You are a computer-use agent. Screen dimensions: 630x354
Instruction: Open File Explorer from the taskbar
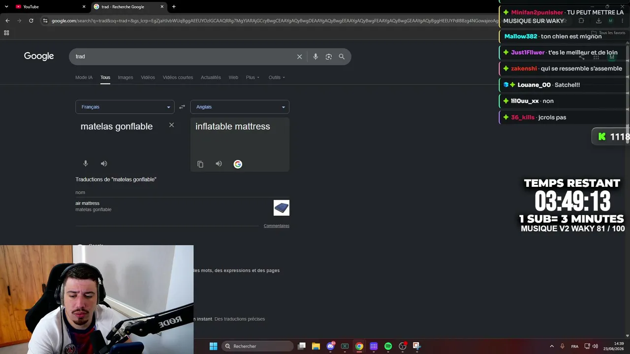[x=316, y=346]
